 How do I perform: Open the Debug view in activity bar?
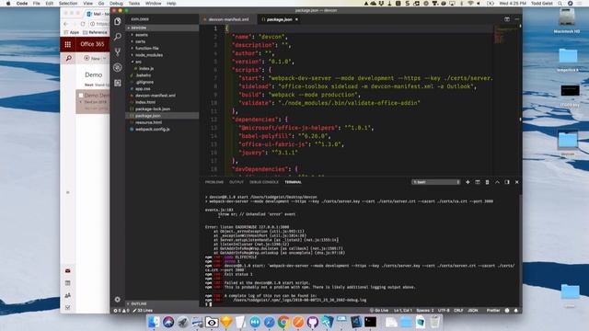tap(118, 67)
